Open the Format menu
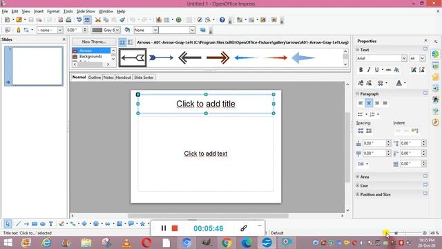The image size is (442, 249). [x=53, y=11]
